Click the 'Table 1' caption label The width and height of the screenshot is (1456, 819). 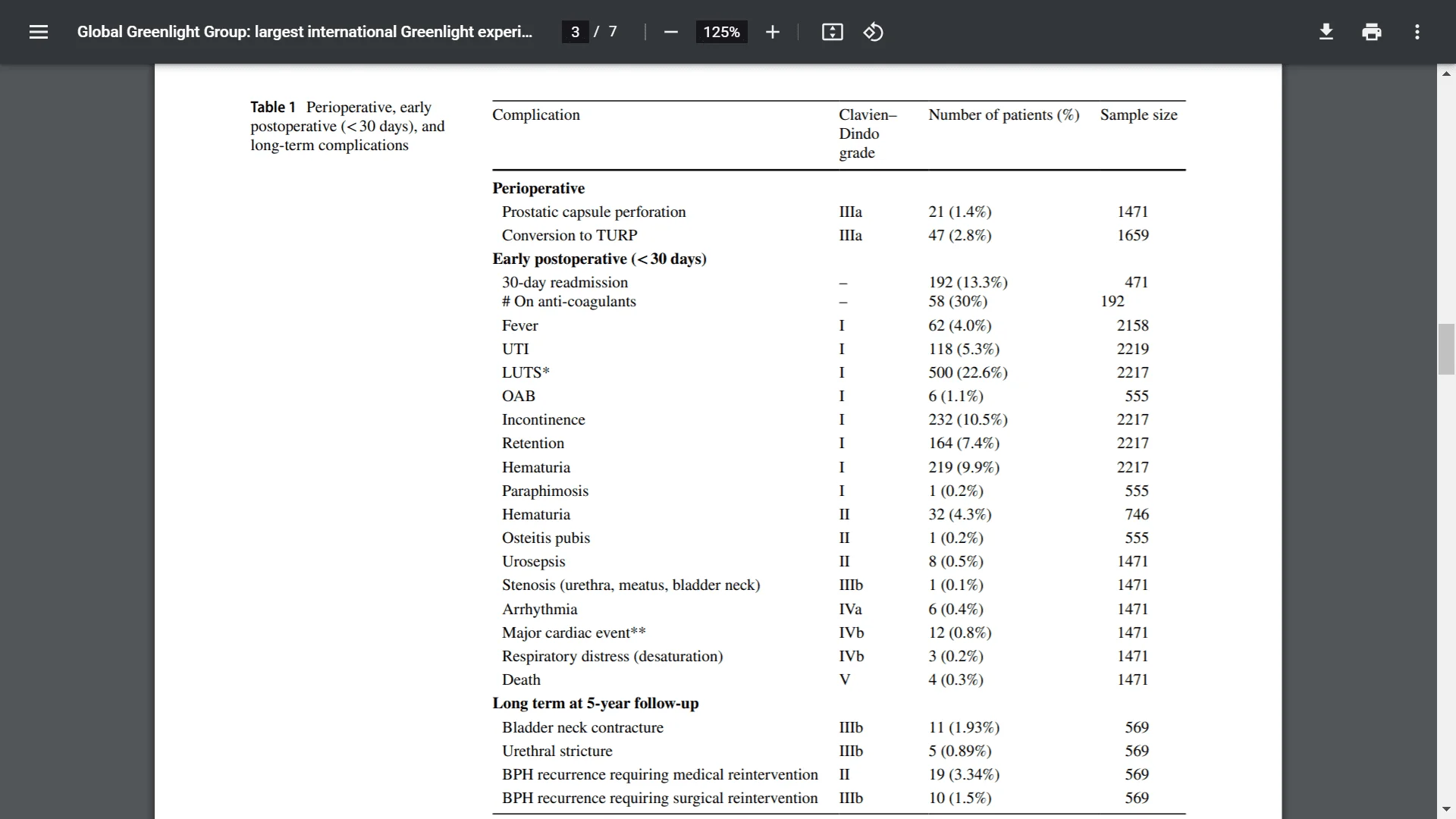tap(273, 107)
